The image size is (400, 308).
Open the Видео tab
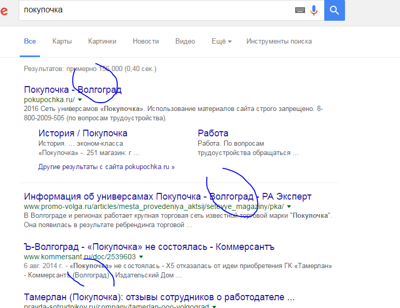tap(185, 41)
